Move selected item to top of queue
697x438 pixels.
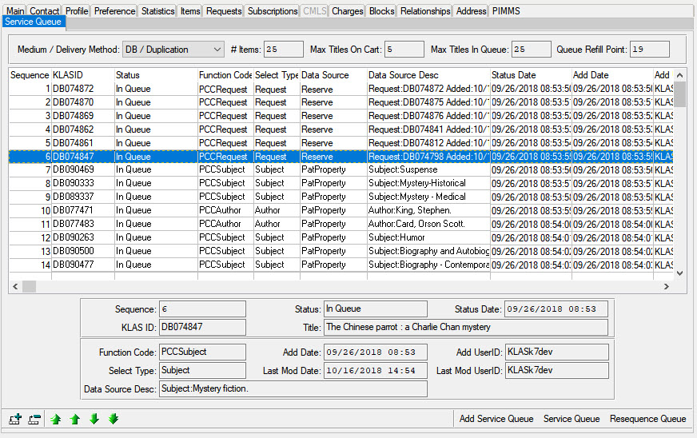pyautogui.click(x=56, y=419)
